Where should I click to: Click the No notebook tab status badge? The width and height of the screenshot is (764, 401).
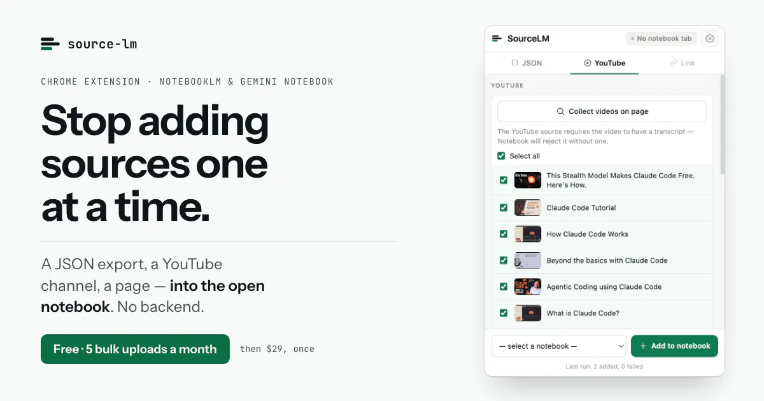(x=661, y=39)
